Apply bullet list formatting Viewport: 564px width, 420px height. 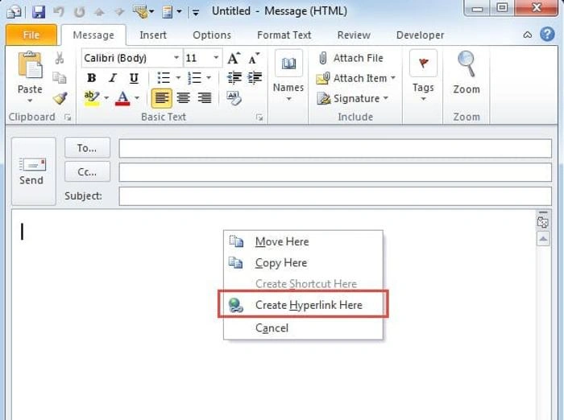(x=164, y=77)
